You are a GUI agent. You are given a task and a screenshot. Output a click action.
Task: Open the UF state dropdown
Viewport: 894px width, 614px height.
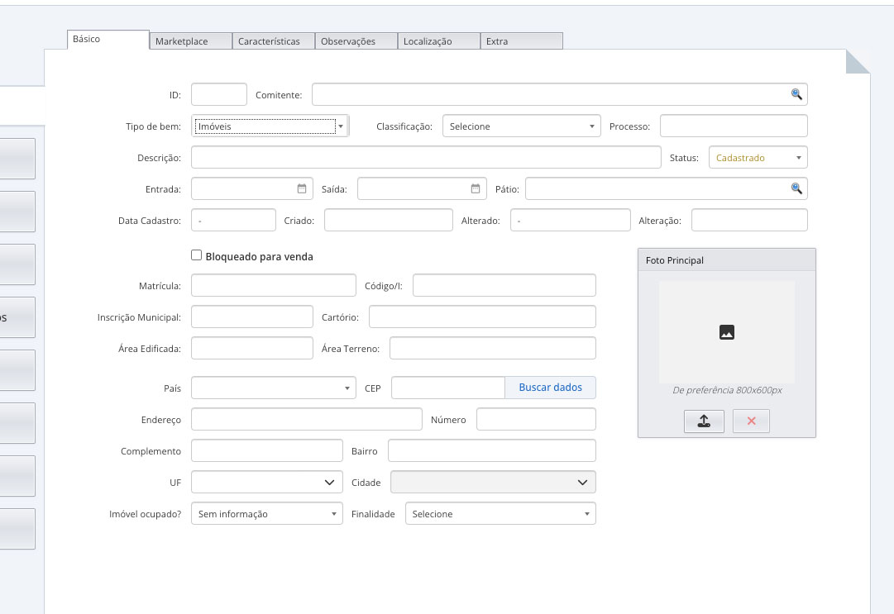[x=266, y=482]
